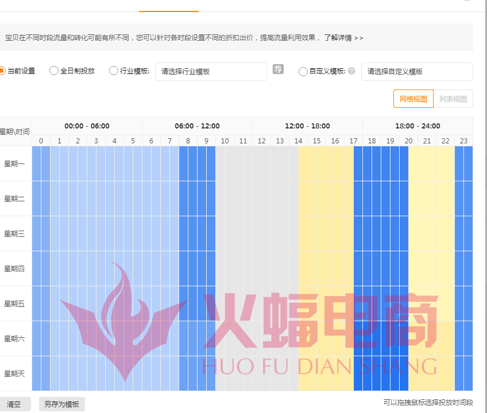The width and height of the screenshot is (487, 413).
Task: Click hour 2 column header
Action: [x=78, y=141]
